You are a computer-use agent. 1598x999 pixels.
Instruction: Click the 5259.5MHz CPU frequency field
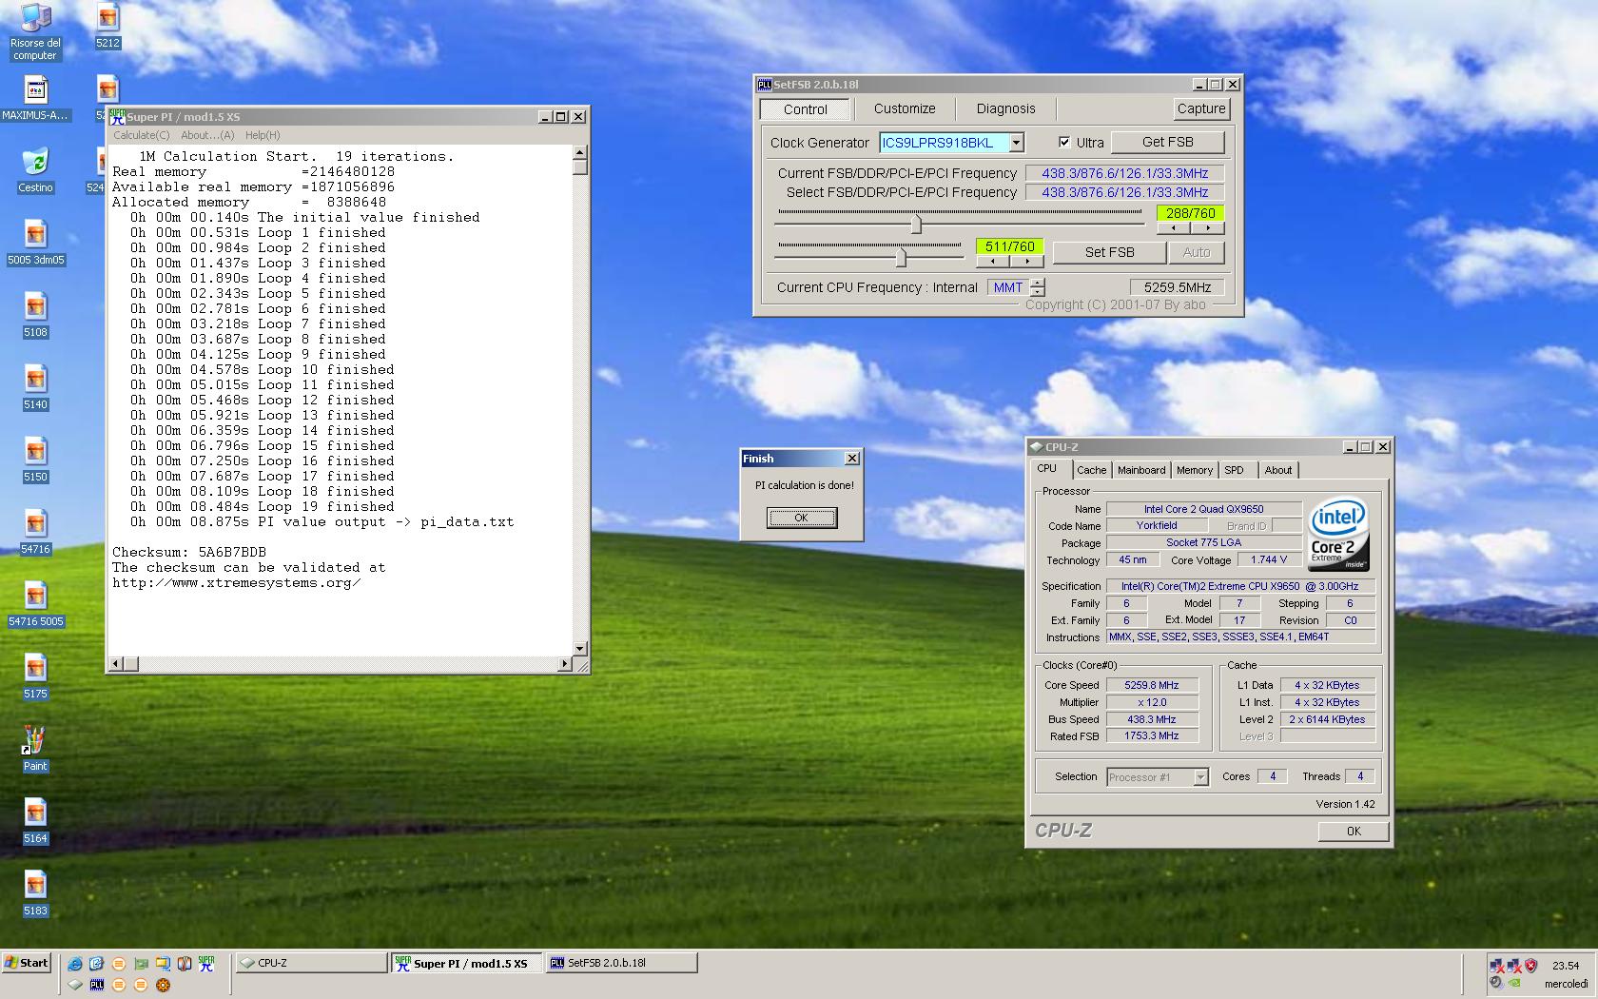point(1177,287)
